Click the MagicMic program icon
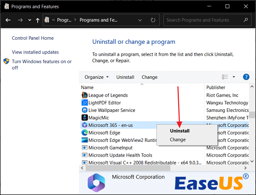This screenshot has width=256, height=195. tap(84, 118)
